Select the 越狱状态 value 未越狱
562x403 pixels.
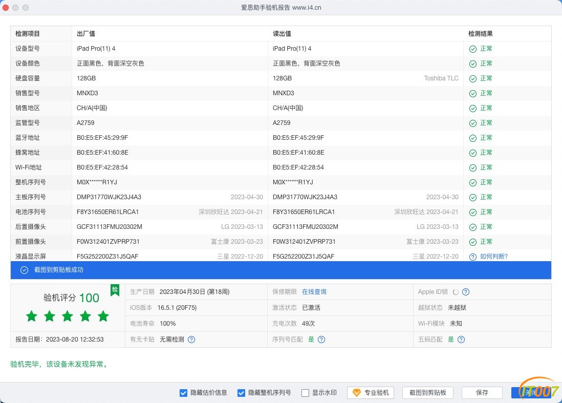pos(457,308)
